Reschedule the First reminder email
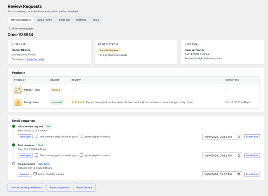Screen dimensions: 268x196 tap(252, 156)
